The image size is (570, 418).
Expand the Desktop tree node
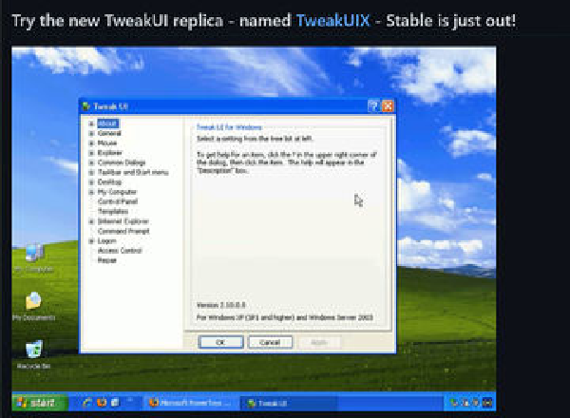click(x=91, y=182)
